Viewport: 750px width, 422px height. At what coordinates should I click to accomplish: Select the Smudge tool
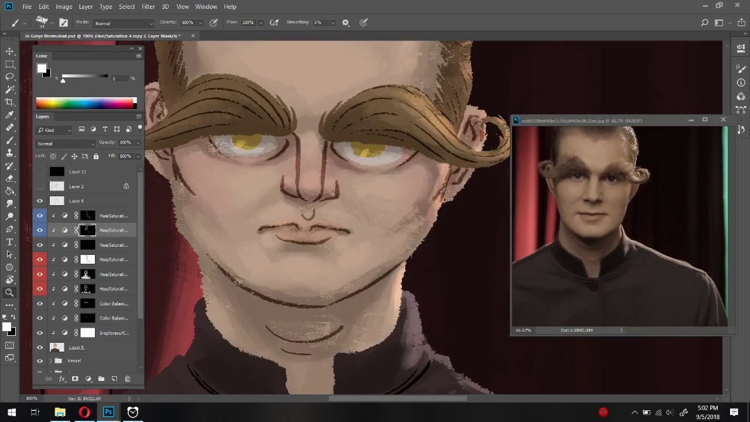(x=10, y=203)
